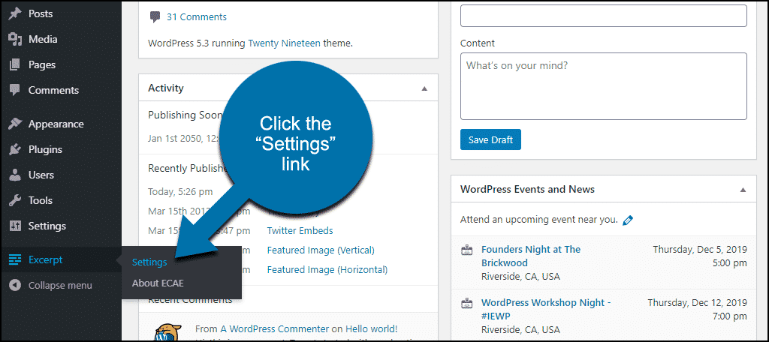The image size is (769, 342).
Task: Click 'Attend an upcoming event near you.' text
Action: 539,220
